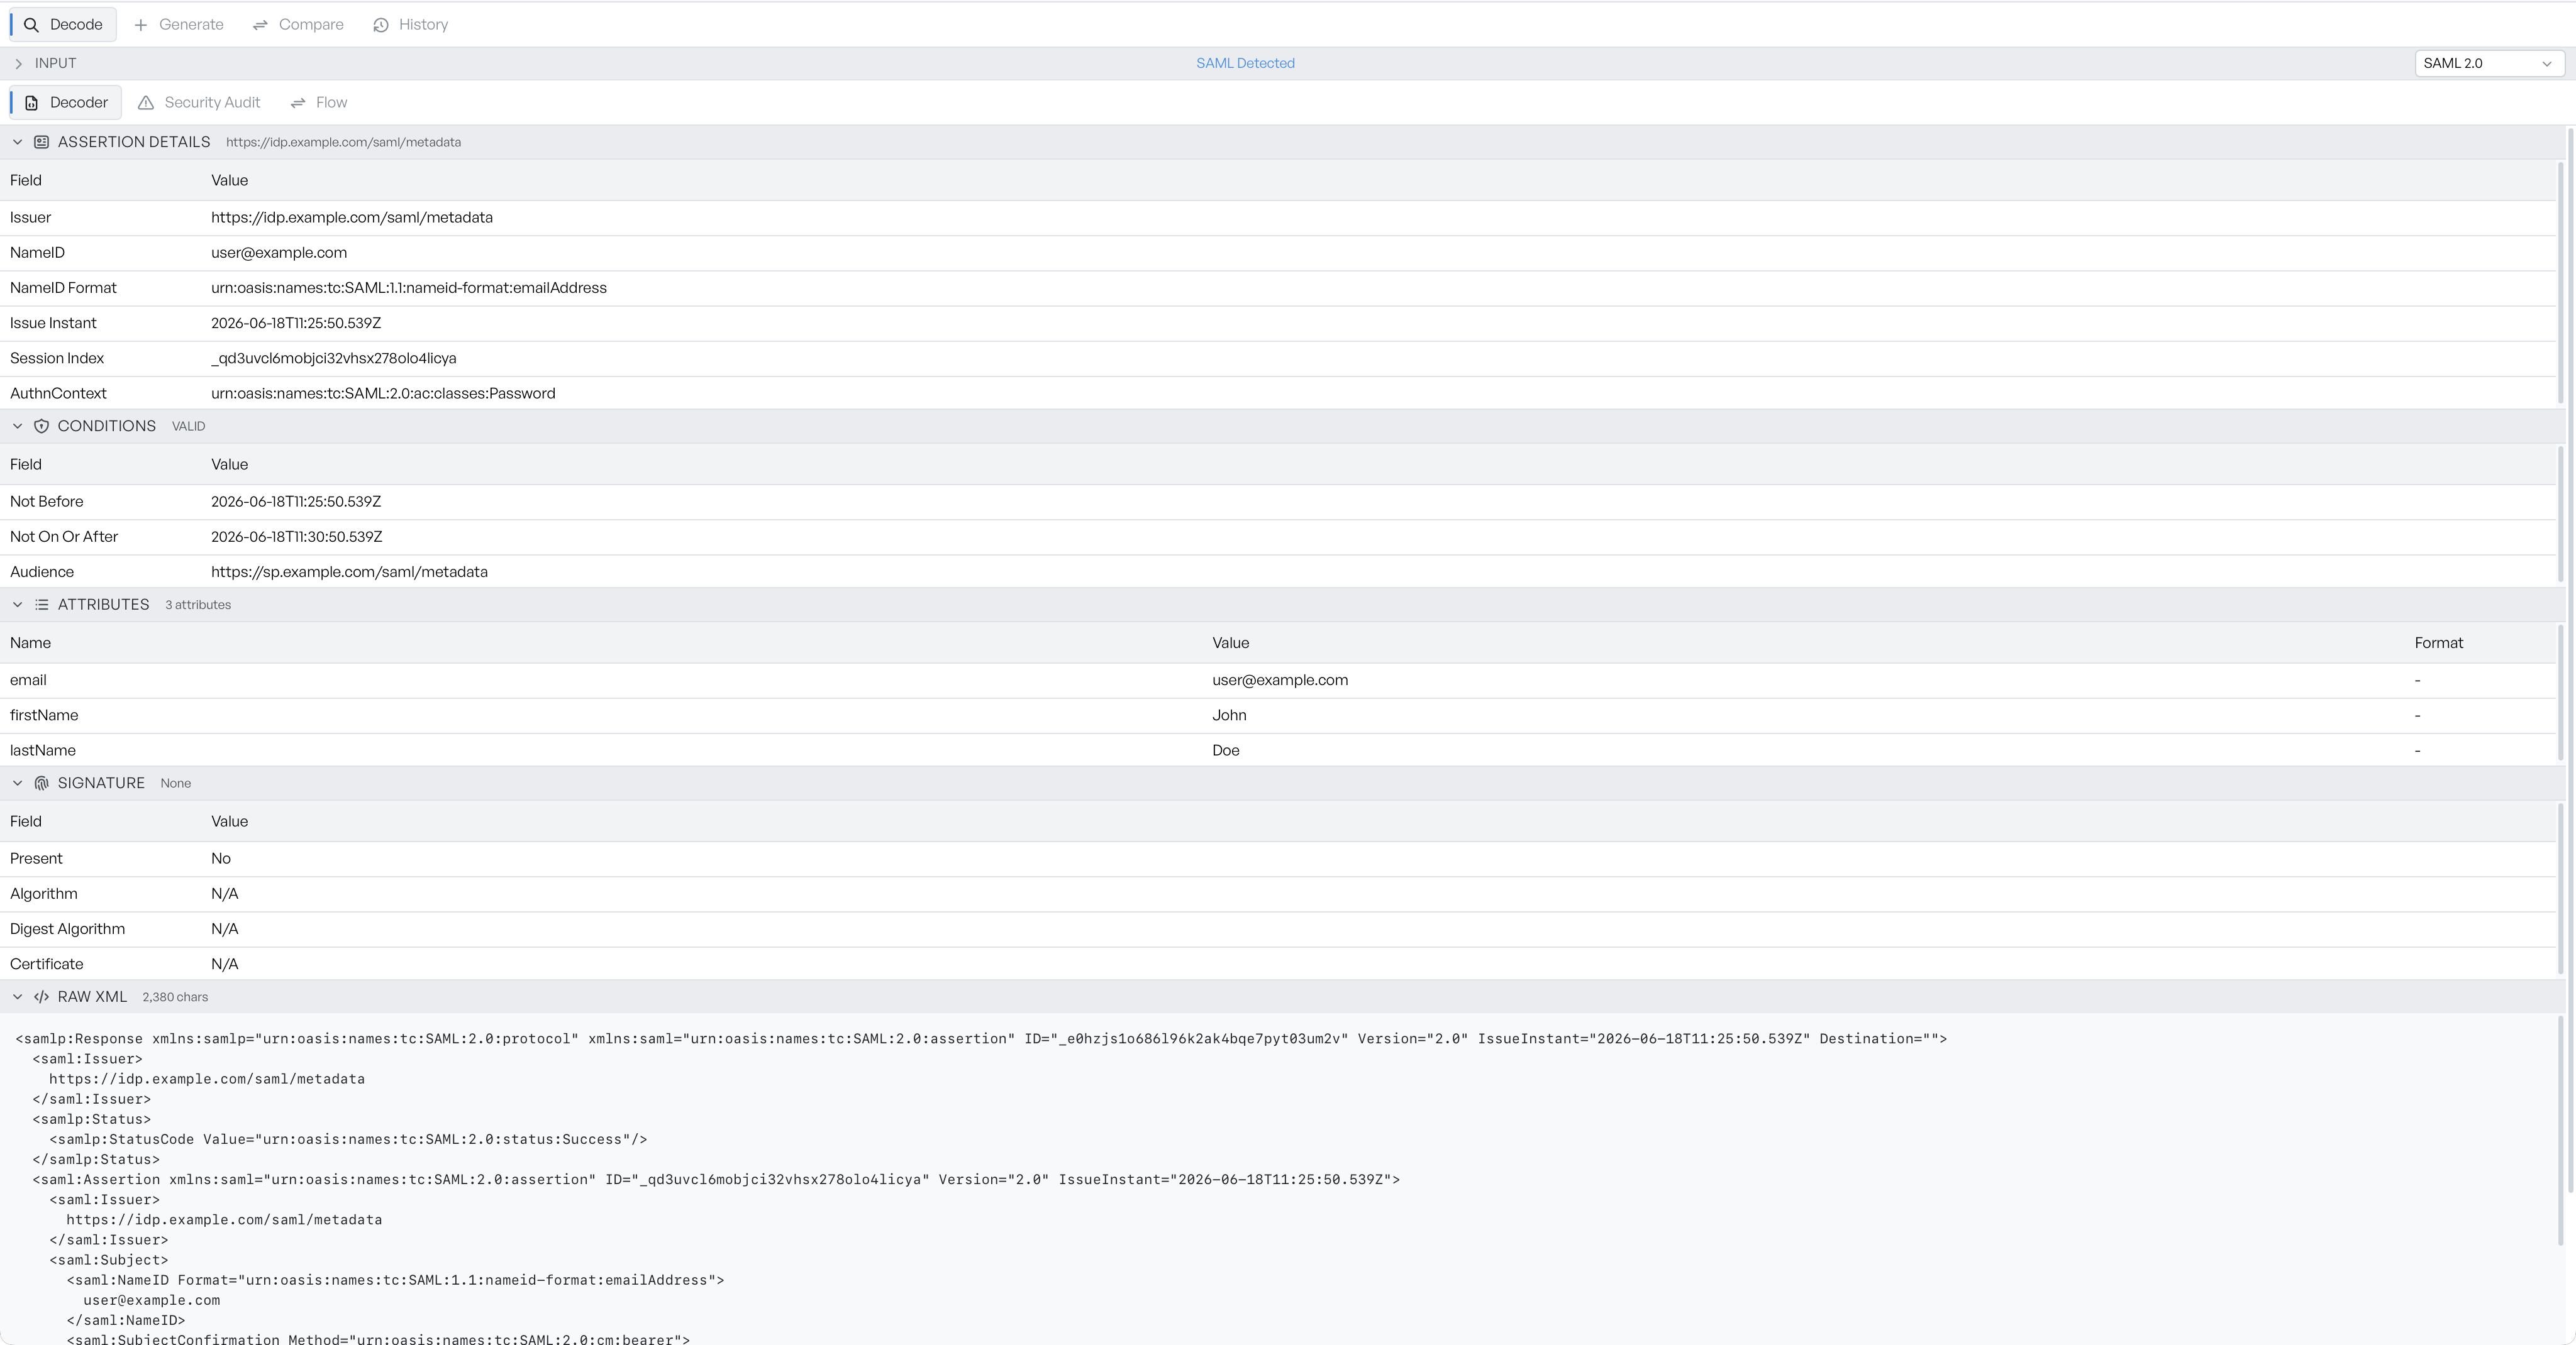Click the magnifier icon on Decode tab
The image size is (2576, 1345).
coord(32,25)
